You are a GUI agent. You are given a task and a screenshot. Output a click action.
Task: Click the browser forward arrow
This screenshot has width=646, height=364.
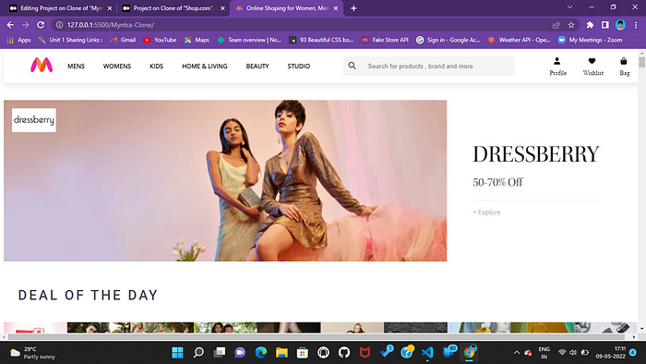(x=26, y=25)
